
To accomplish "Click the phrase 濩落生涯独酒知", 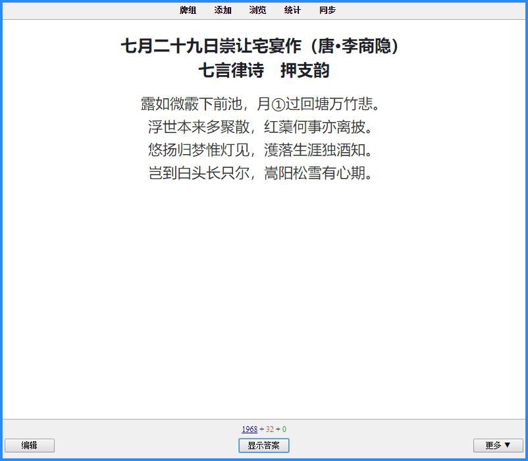I will tap(315, 150).
